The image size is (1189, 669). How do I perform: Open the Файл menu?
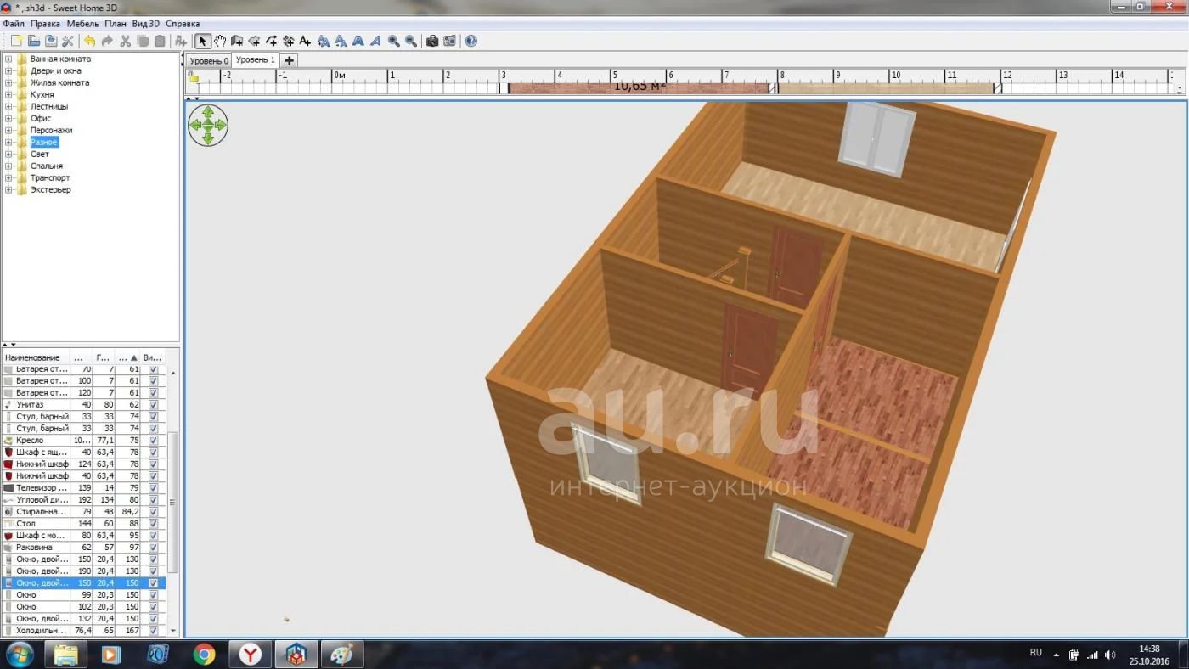click(14, 24)
